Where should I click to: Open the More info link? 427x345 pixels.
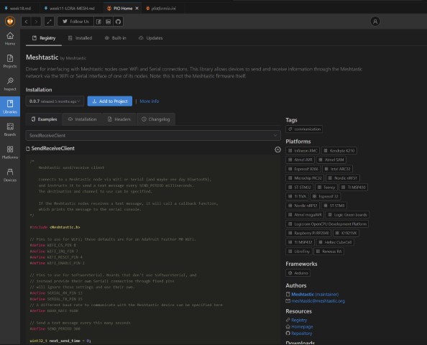(150, 101)
